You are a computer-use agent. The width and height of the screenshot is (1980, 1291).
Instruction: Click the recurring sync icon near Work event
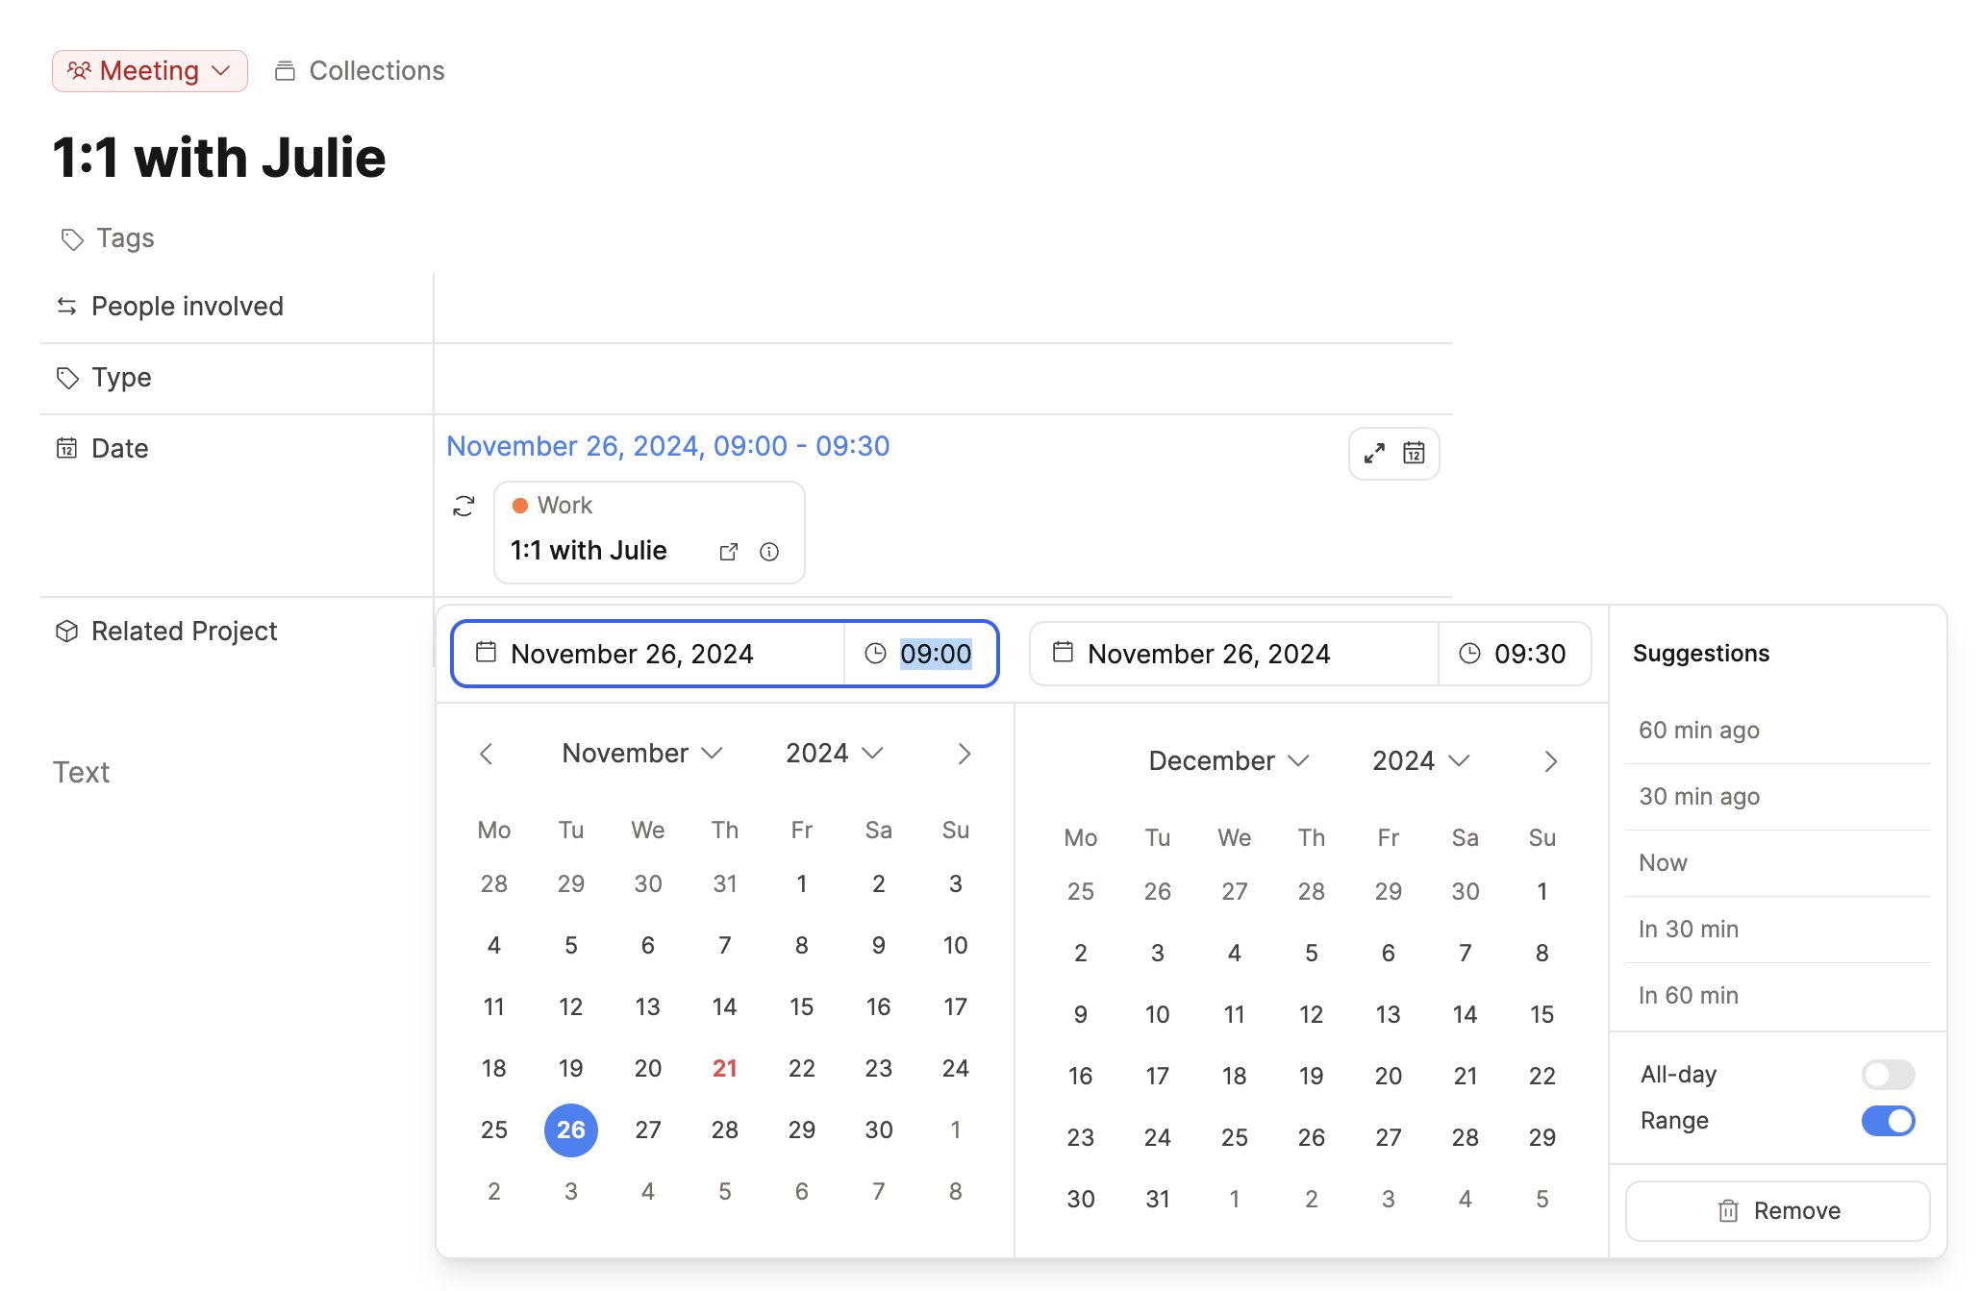click(x=464, y=506)
